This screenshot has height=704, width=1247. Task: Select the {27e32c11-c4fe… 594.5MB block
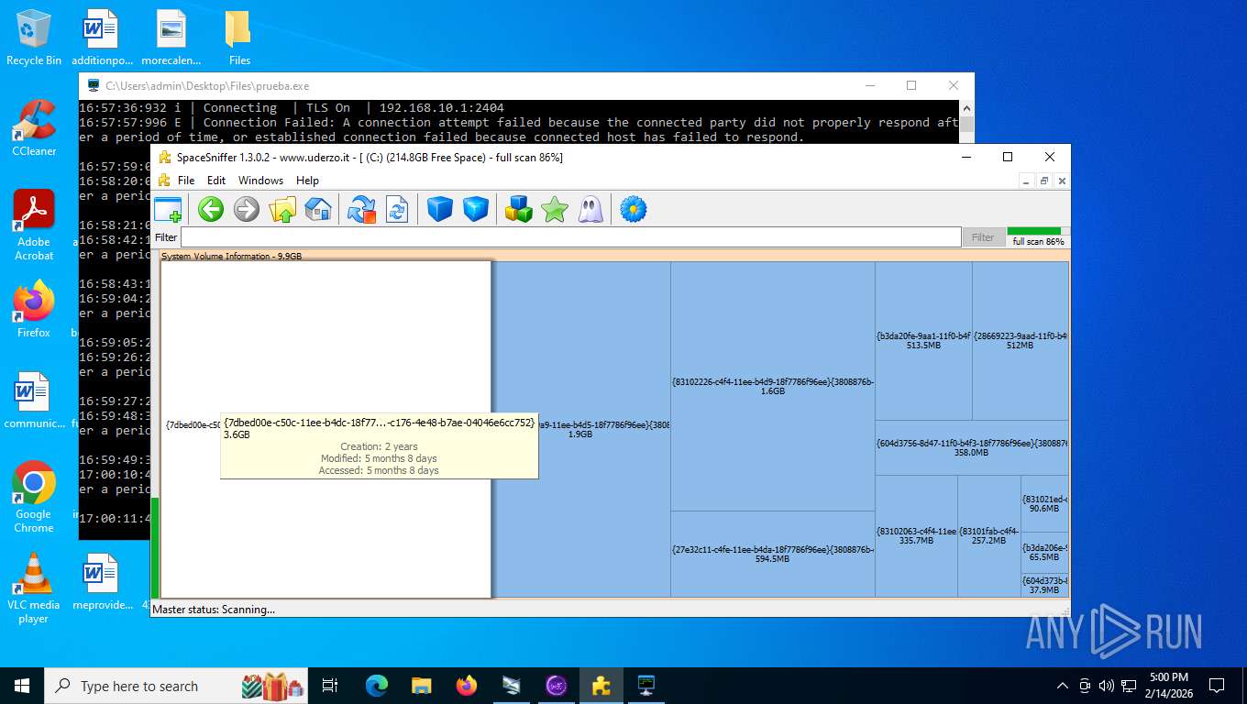(x=773, y=555)
